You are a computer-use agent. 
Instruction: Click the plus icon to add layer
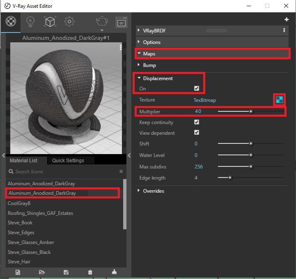click(287, 19)
